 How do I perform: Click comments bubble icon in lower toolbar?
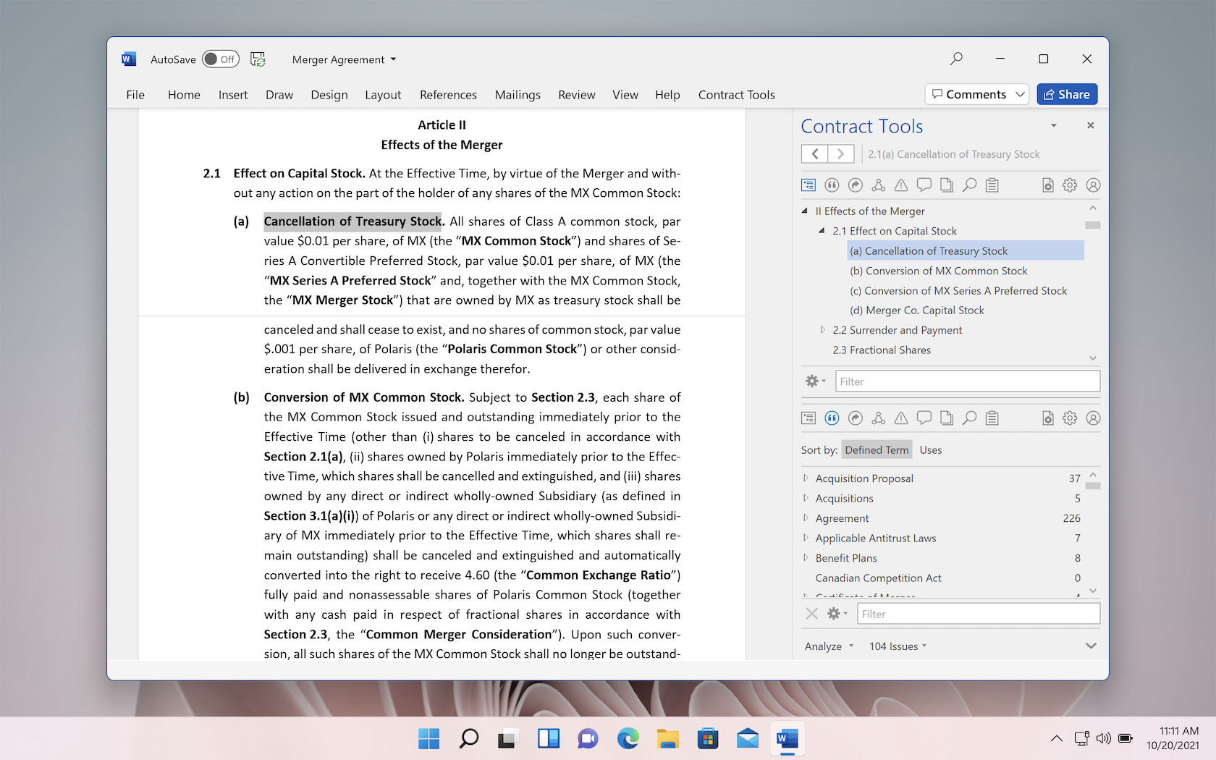coord(924,418)
